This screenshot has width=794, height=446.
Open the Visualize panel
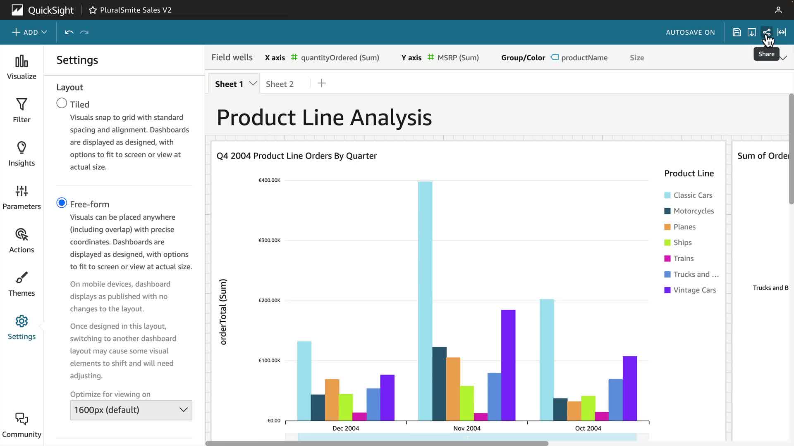click(x=22, y=67)
